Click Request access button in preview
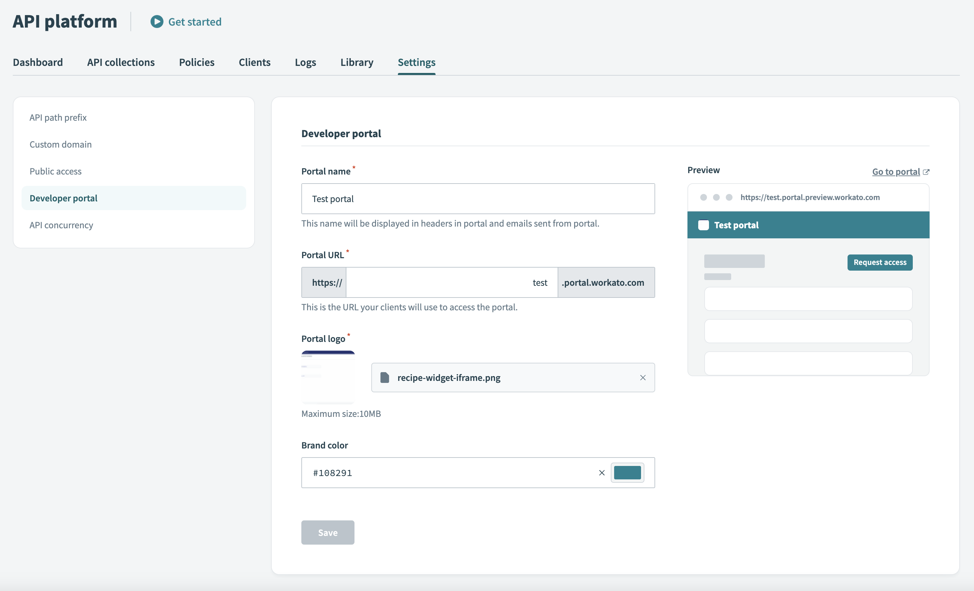This screenshot has height=591, width=974. [x=880, y=262]
